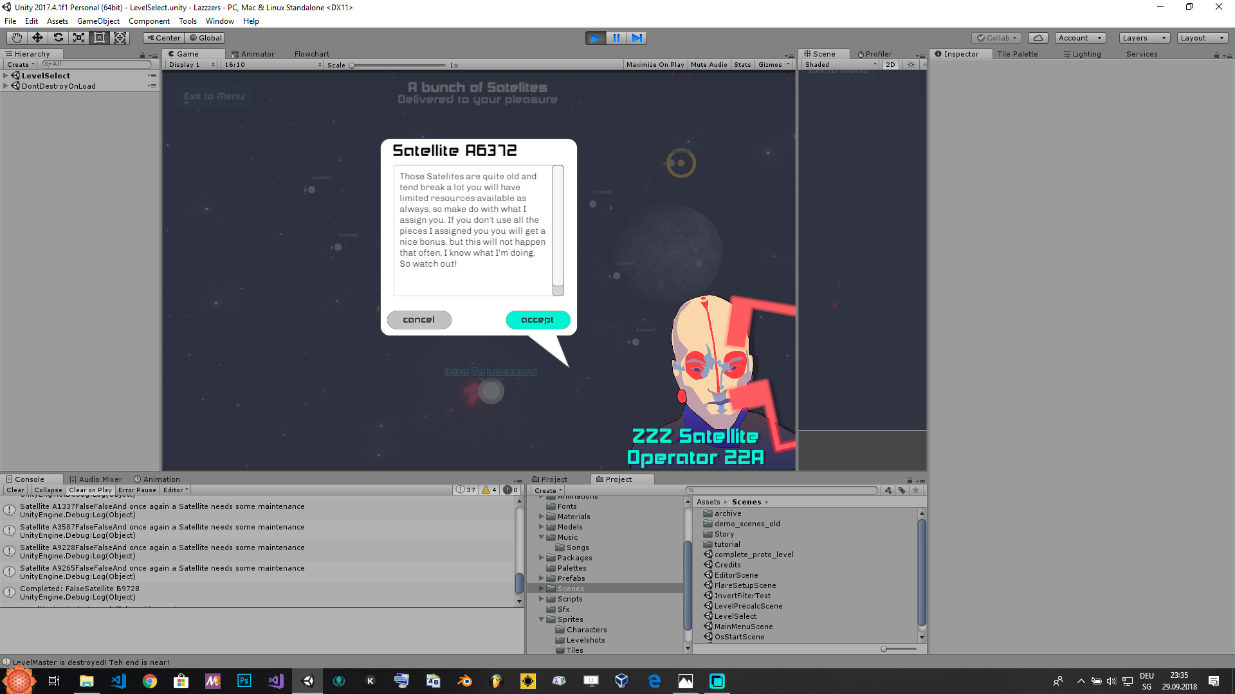Expand the Materials folder in Project
This screenshot has height=694, width=1235.
click(x=542, y=517)
